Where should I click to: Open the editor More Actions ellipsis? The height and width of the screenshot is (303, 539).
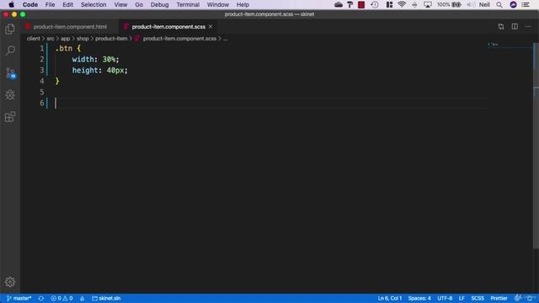click(528, 26)
